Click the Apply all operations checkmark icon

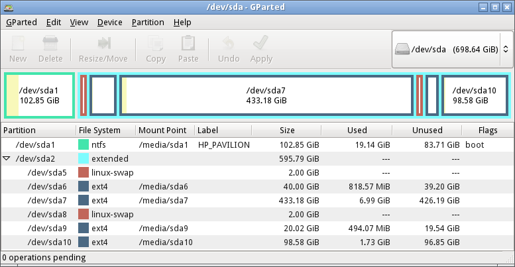260,43
